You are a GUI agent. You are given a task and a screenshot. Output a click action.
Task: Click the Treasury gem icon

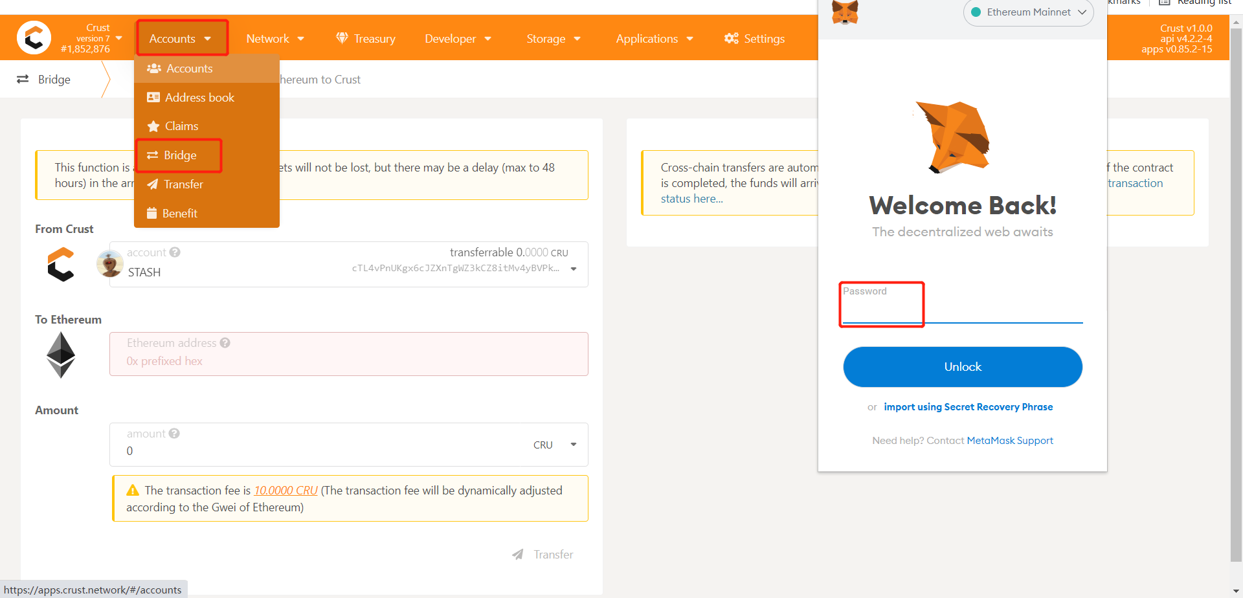[342, 38]
